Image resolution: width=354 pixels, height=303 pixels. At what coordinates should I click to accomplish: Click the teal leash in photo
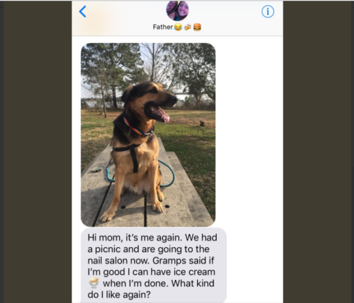coord(168,174)
